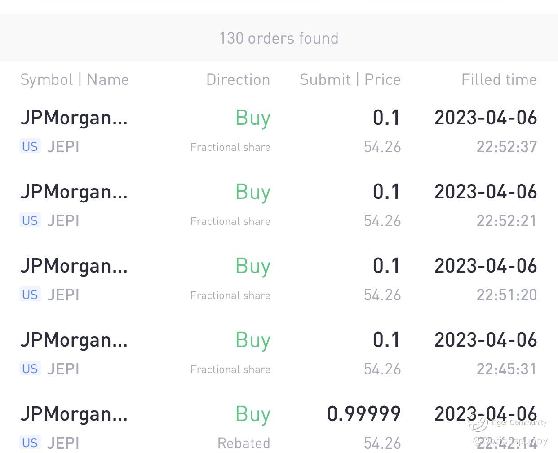Click the green Buy label in first order
The width and height of the screenshot is (558, 453).
253,118
